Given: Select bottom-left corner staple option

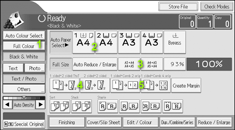Looking at the screenshot, I should click(x=129, y=106).
